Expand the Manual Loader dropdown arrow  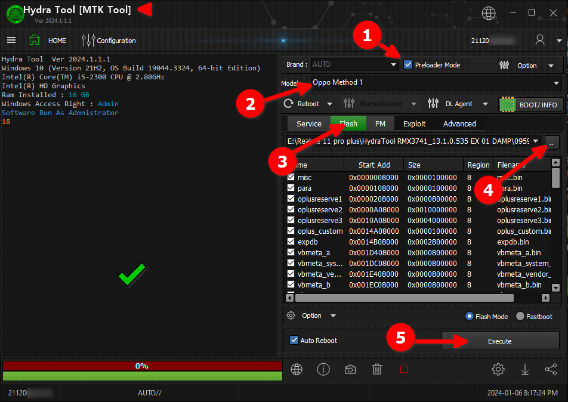[413, 104]
